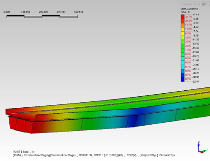Click the -13.40 legend value
The width and height of the screenshot is (210, 161).
coord(196,44)
